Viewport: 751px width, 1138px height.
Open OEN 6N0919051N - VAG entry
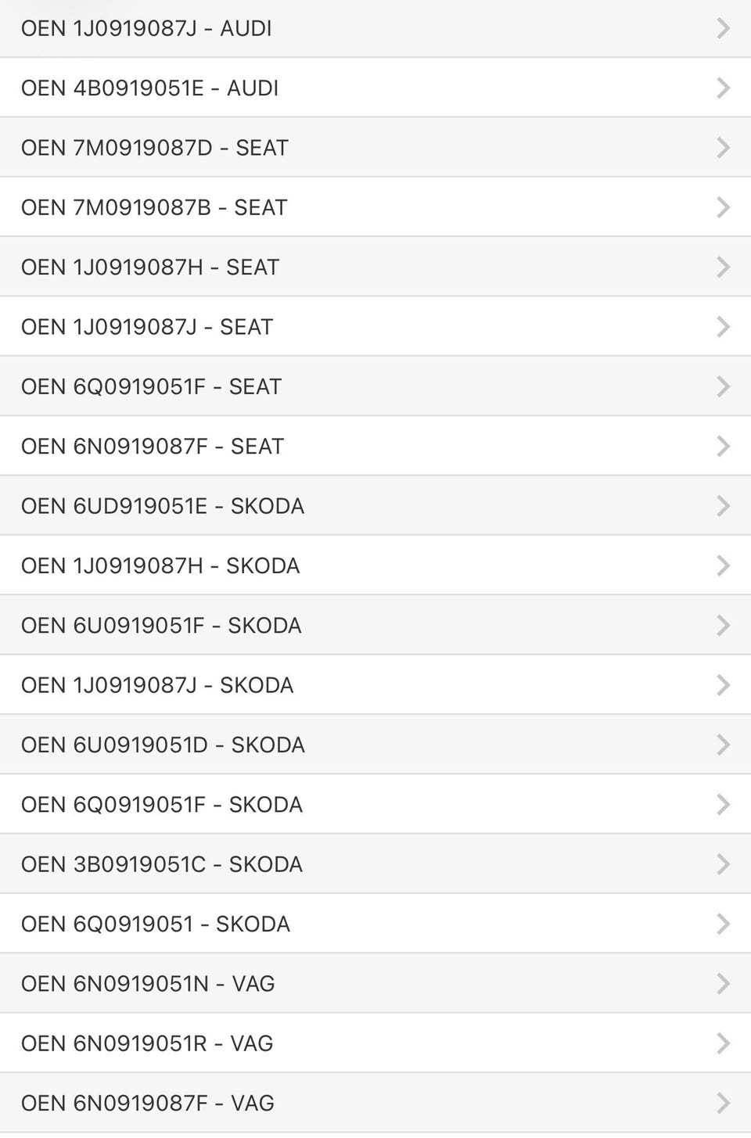tap(148, 984)
